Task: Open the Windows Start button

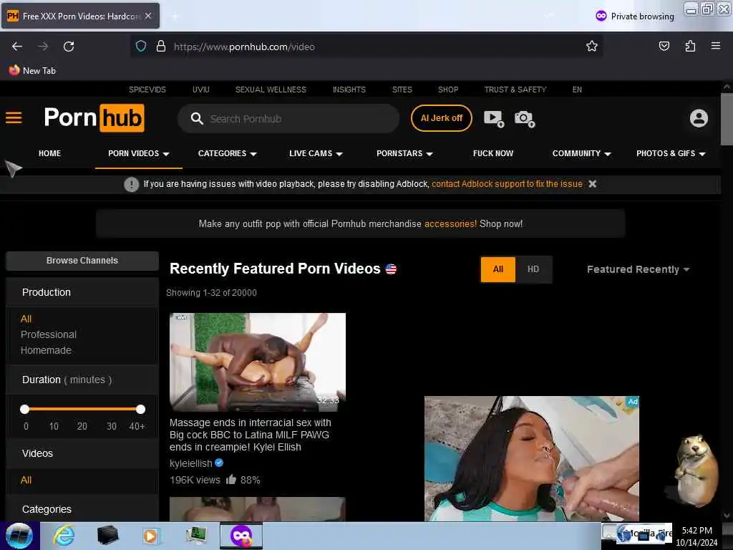Action: (19, 536)
